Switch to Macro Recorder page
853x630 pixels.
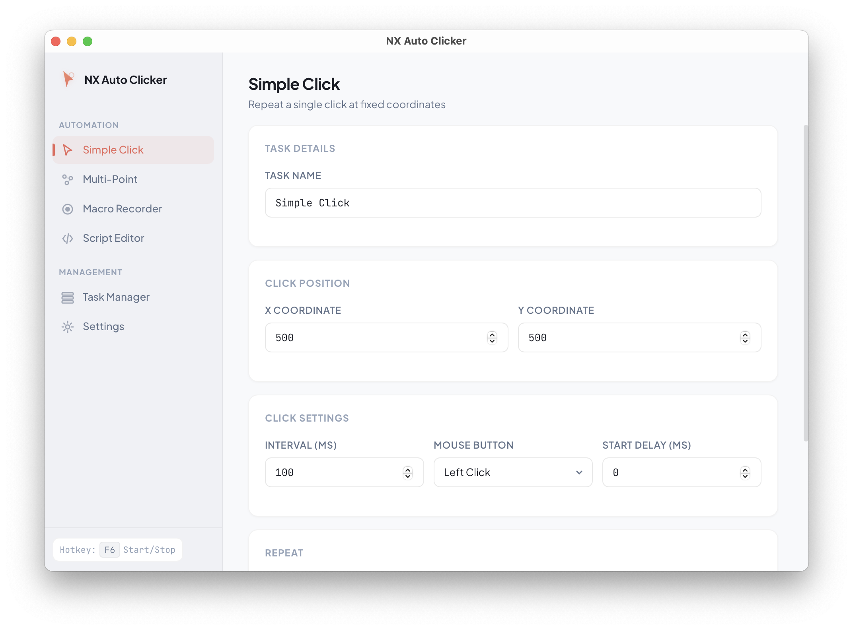122,209
